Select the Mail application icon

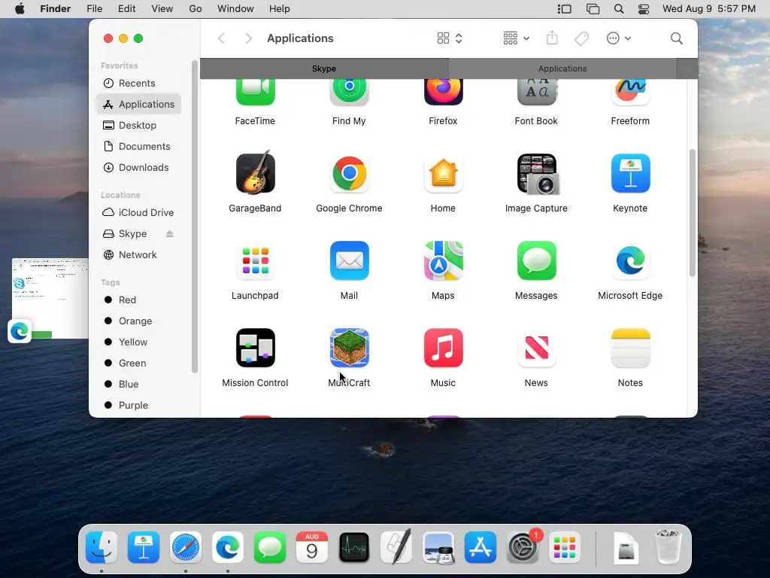(349, 260)
